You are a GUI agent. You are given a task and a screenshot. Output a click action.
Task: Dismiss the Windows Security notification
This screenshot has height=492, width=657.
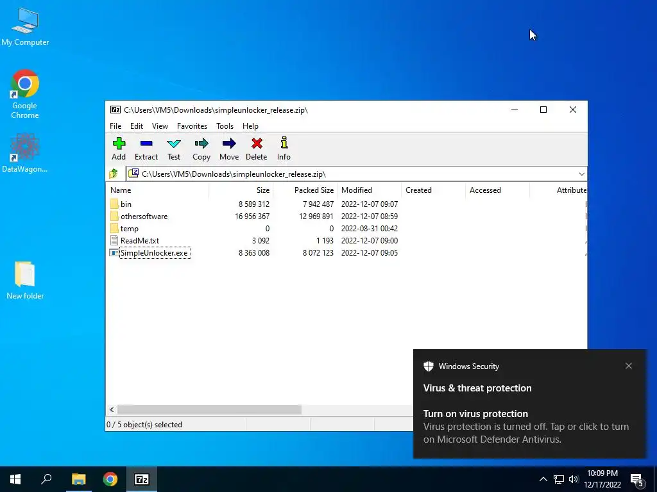(629, 366)
